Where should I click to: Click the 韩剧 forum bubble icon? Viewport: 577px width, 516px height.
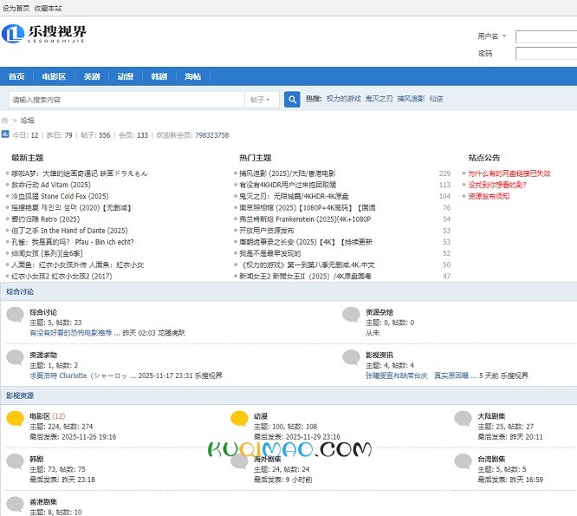(x=15, y=462)
